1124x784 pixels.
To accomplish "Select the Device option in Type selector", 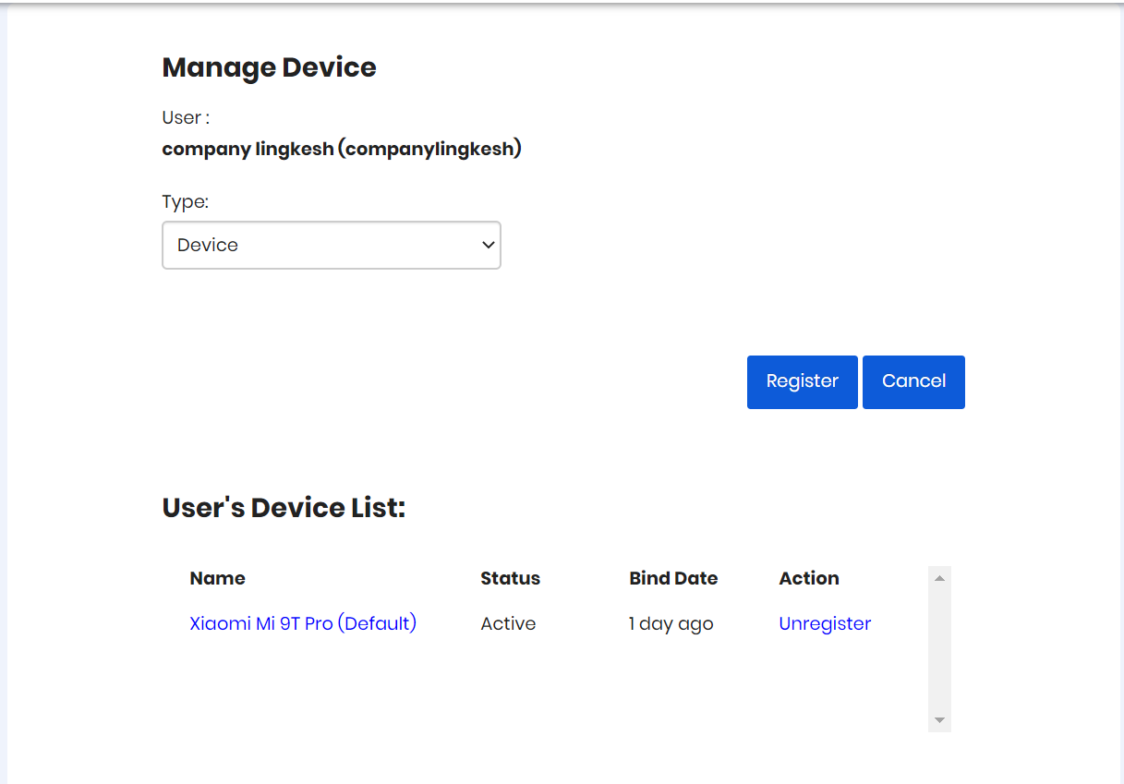I will coord(331,245).
